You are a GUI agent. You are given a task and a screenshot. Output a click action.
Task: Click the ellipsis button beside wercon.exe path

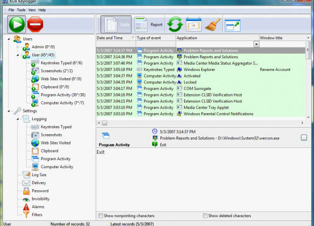coord(304,137)
